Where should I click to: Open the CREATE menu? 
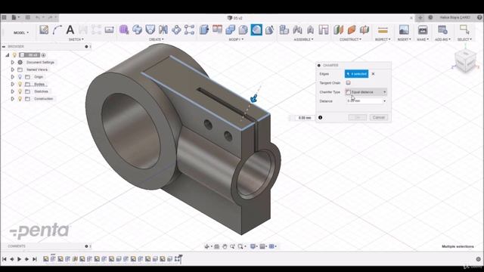point(157,39)
